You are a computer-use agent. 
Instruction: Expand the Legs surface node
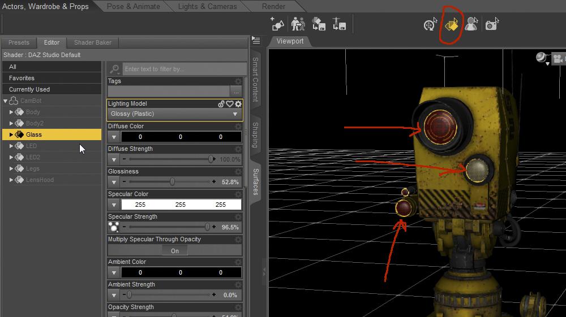[11, 168]
